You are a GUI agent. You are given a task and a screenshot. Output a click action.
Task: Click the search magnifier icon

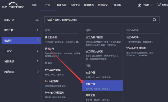[154, 20]
